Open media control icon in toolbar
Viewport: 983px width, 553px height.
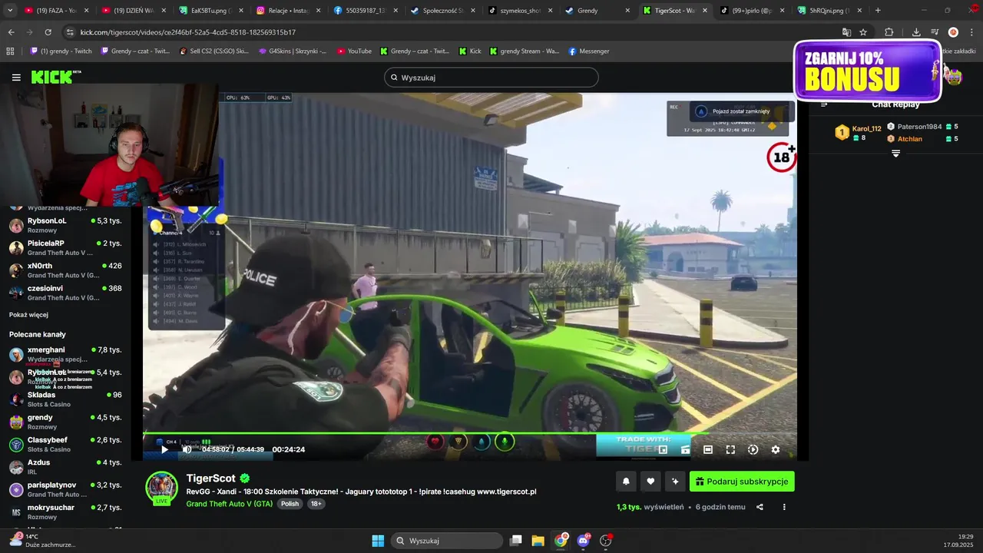[x=935, y=32]
